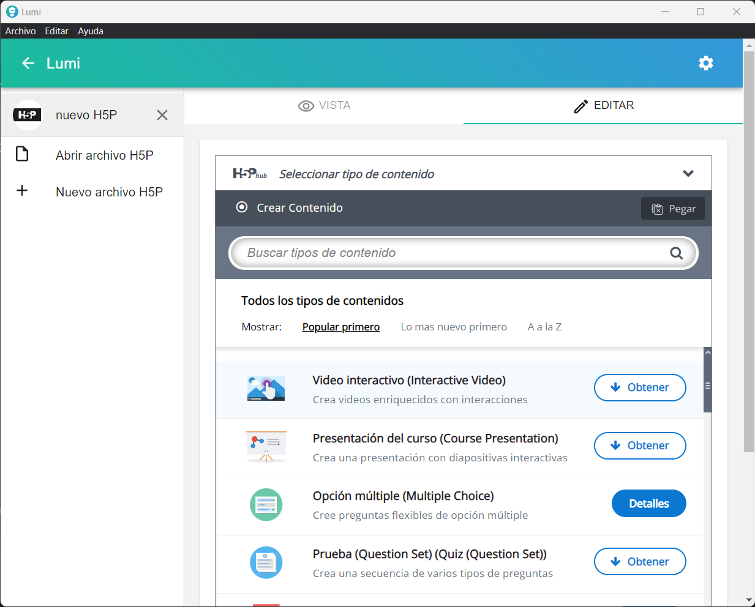Viewport: 755px width, 607px height.
Task: Click the main window vertical scrollbar
Action: 749,251
